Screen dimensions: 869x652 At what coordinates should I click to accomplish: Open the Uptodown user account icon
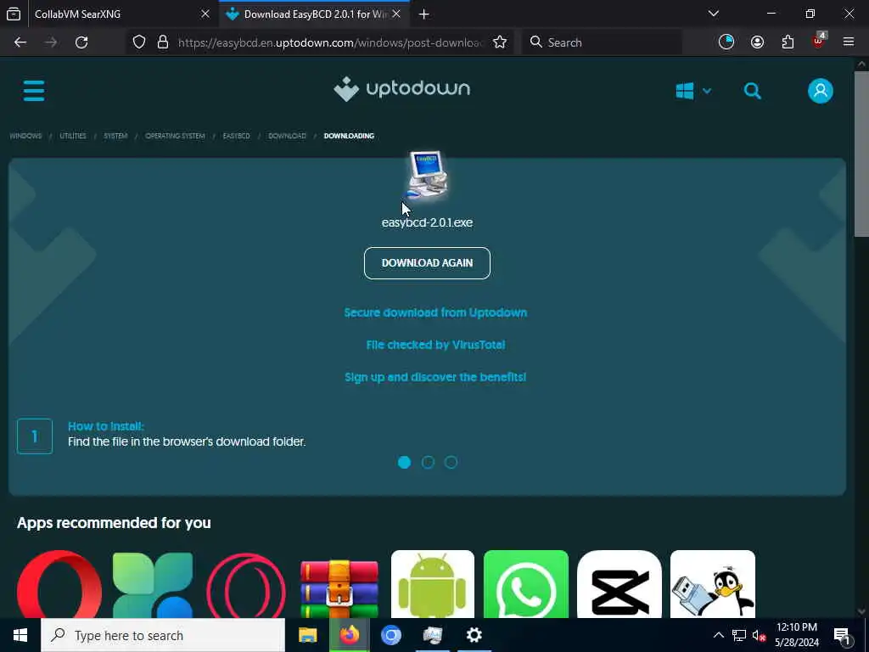[x=821, y=91]
